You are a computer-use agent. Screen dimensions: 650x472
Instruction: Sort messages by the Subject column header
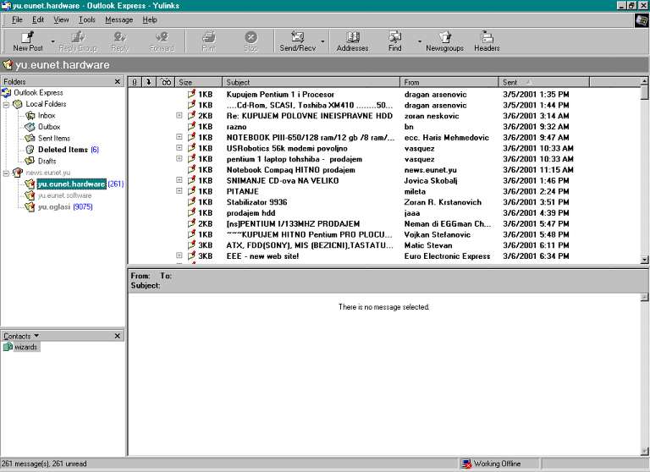coord(310,82)
